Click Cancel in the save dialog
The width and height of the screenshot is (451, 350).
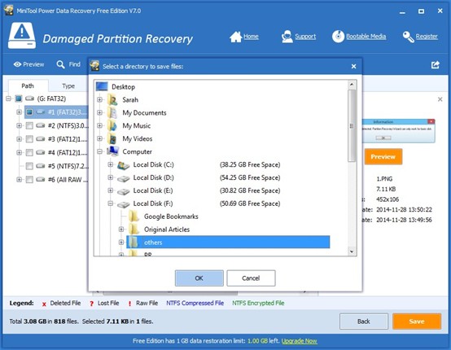251,278
